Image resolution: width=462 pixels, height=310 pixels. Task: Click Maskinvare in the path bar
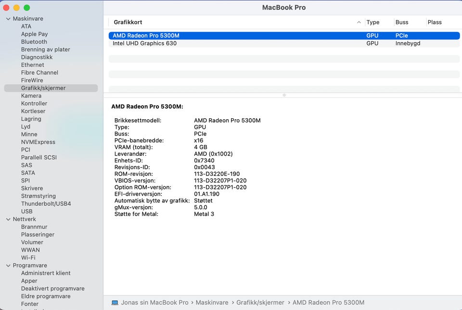click(x=212, y=303)
